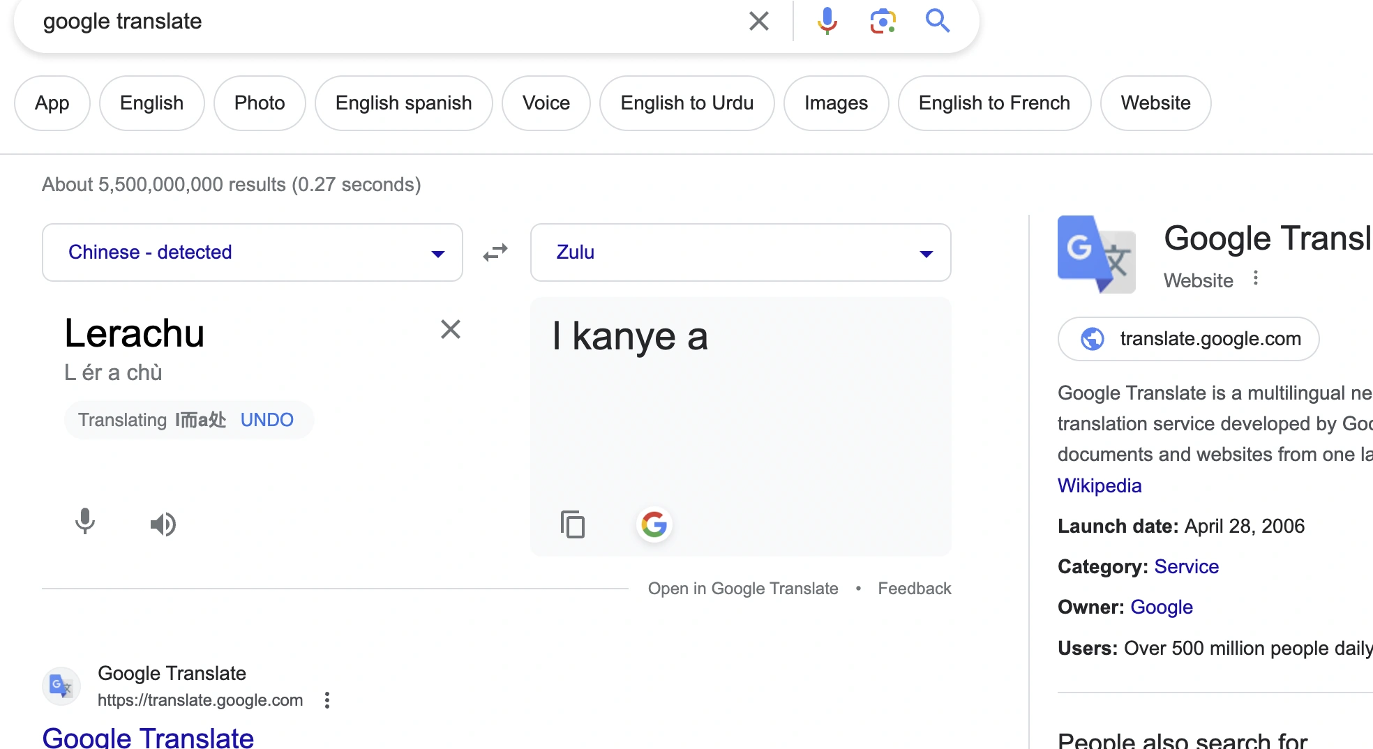Start voice input for translation
Image resolution: width=1373 pixels, height=749 pixels.
point(85,522)
